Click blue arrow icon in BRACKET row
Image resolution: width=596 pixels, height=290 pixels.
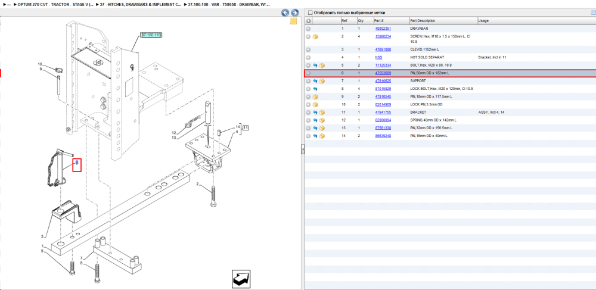click(315, 113)
